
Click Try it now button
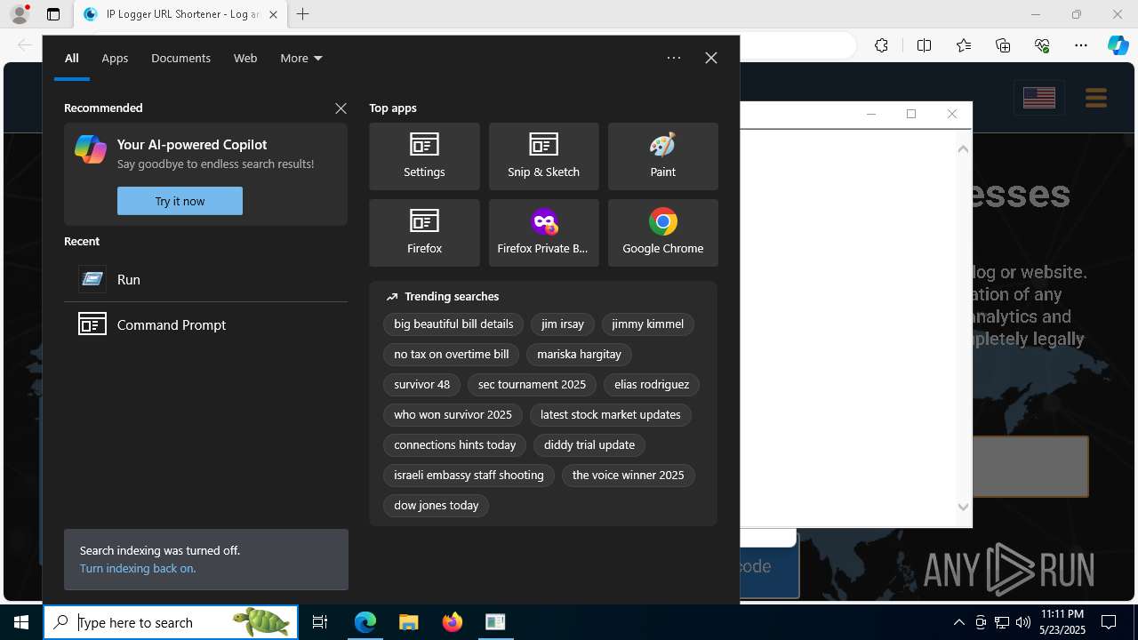[x=180, y=201]
